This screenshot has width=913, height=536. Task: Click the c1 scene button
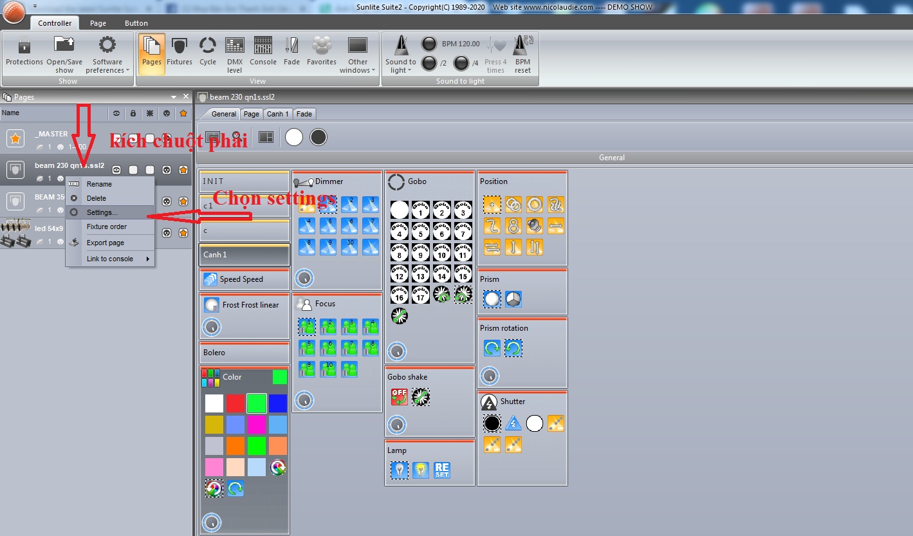pyautogui.click(x=244, y=206)
